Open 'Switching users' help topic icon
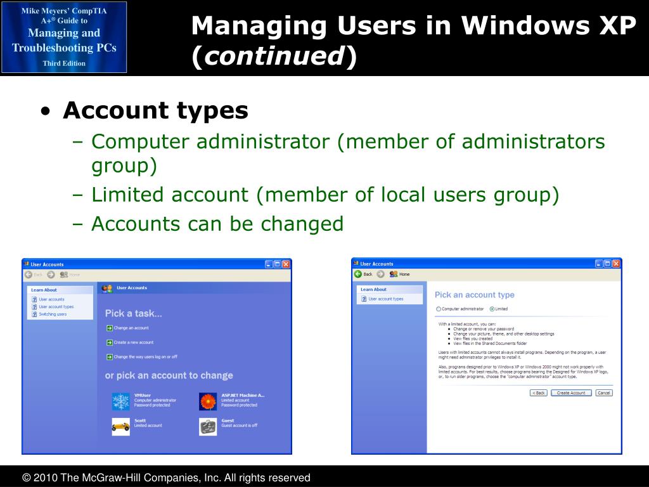 (34, 315)
